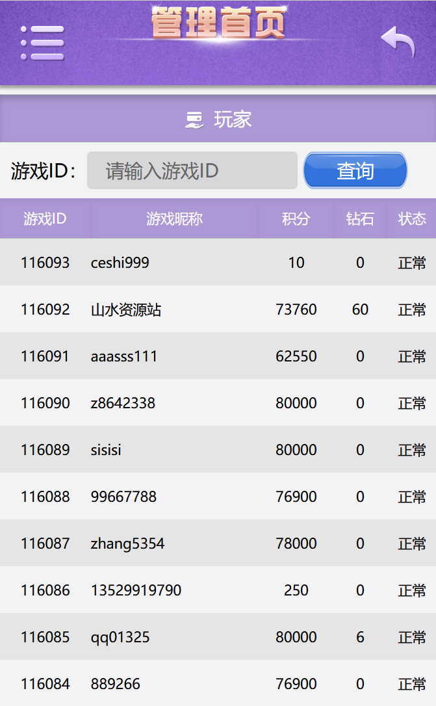Select game ID 116087
The image size is (436, 706).
point(45,543)
